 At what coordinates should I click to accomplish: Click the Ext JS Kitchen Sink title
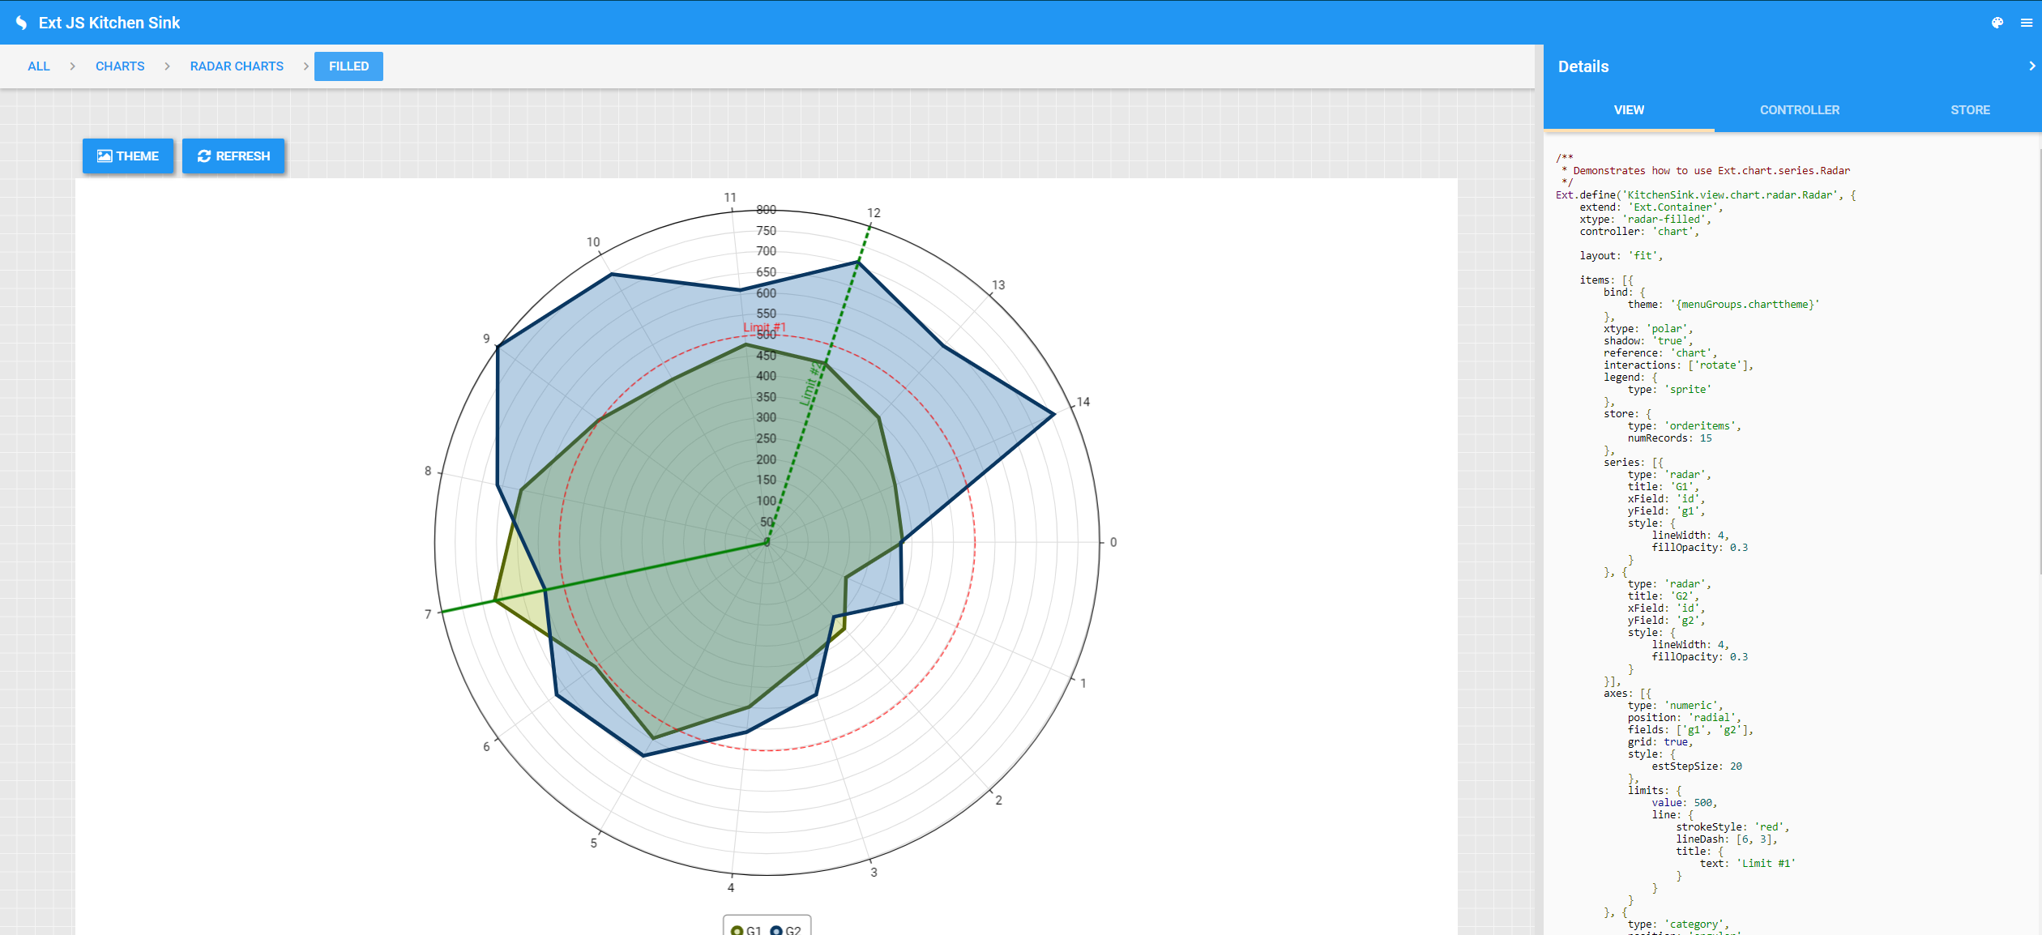coord(109,23)
